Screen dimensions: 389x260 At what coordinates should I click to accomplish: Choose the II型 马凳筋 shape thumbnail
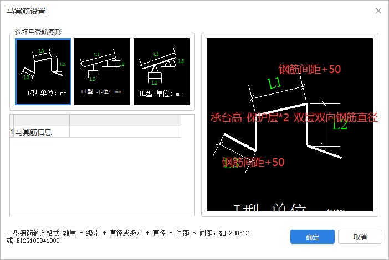click(x=102, y=71)
